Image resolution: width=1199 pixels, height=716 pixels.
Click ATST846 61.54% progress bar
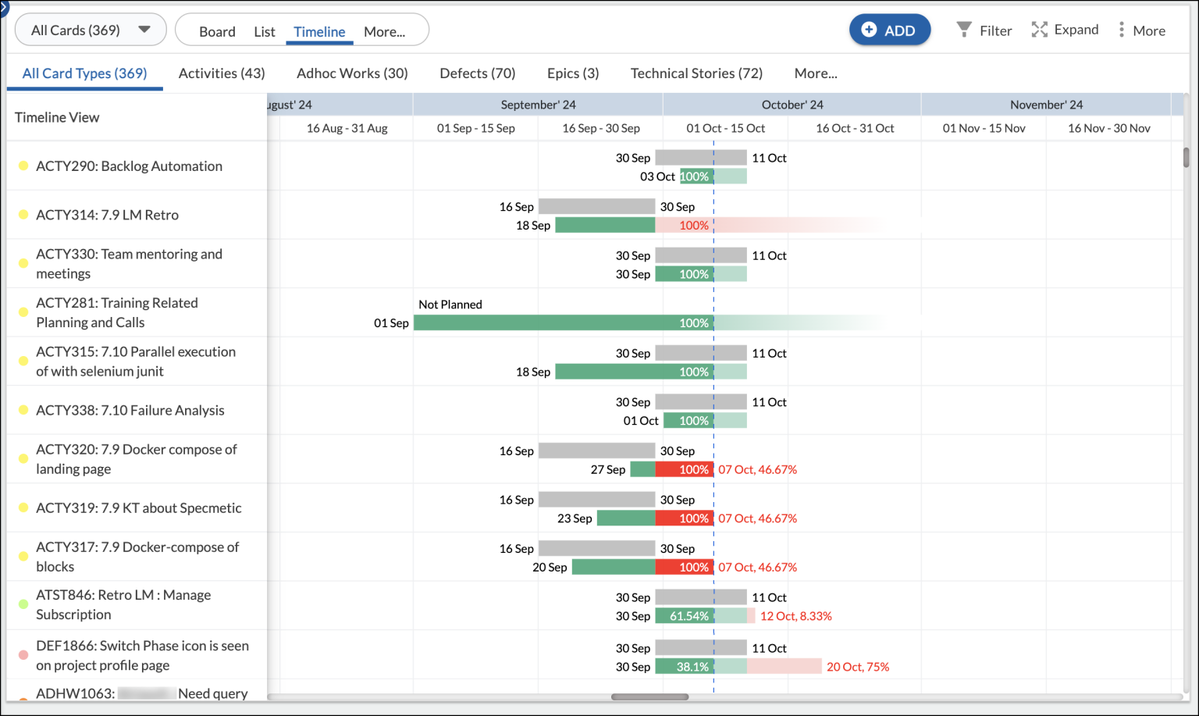pos(684,616)
